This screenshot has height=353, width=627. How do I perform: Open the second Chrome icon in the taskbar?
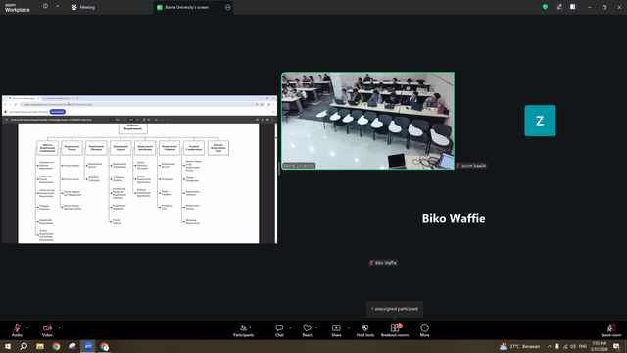(105, 346)
